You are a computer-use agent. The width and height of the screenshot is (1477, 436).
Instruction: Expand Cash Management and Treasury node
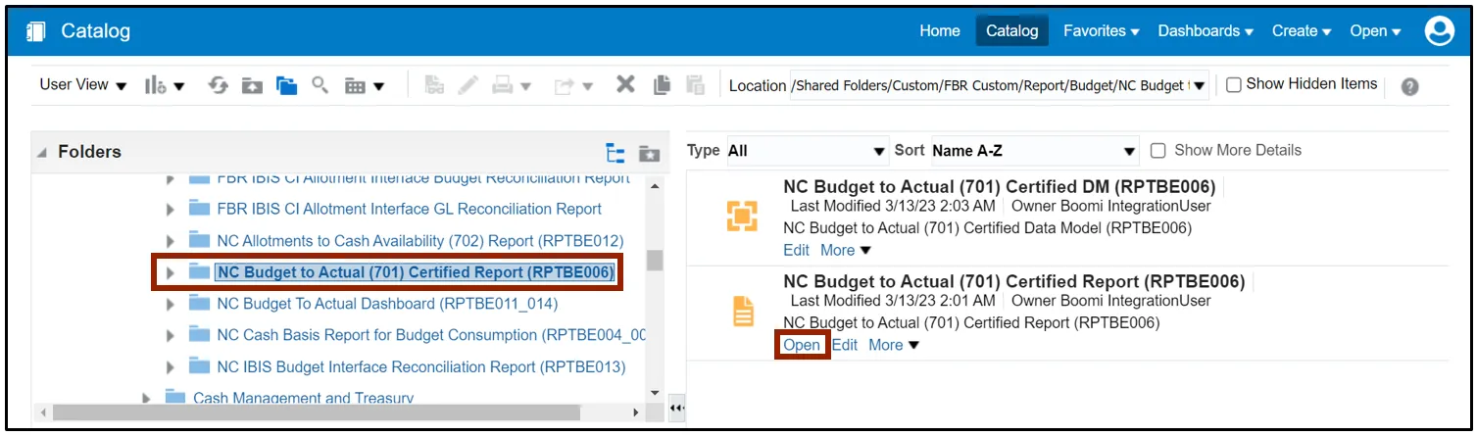click(146, 398)
